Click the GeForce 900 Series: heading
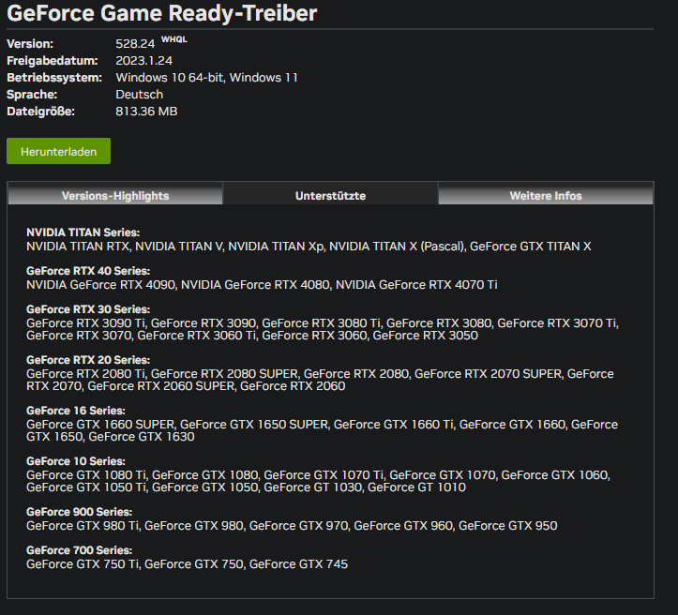Viewport: 678px width, 615px height. (x=79, y=512)
